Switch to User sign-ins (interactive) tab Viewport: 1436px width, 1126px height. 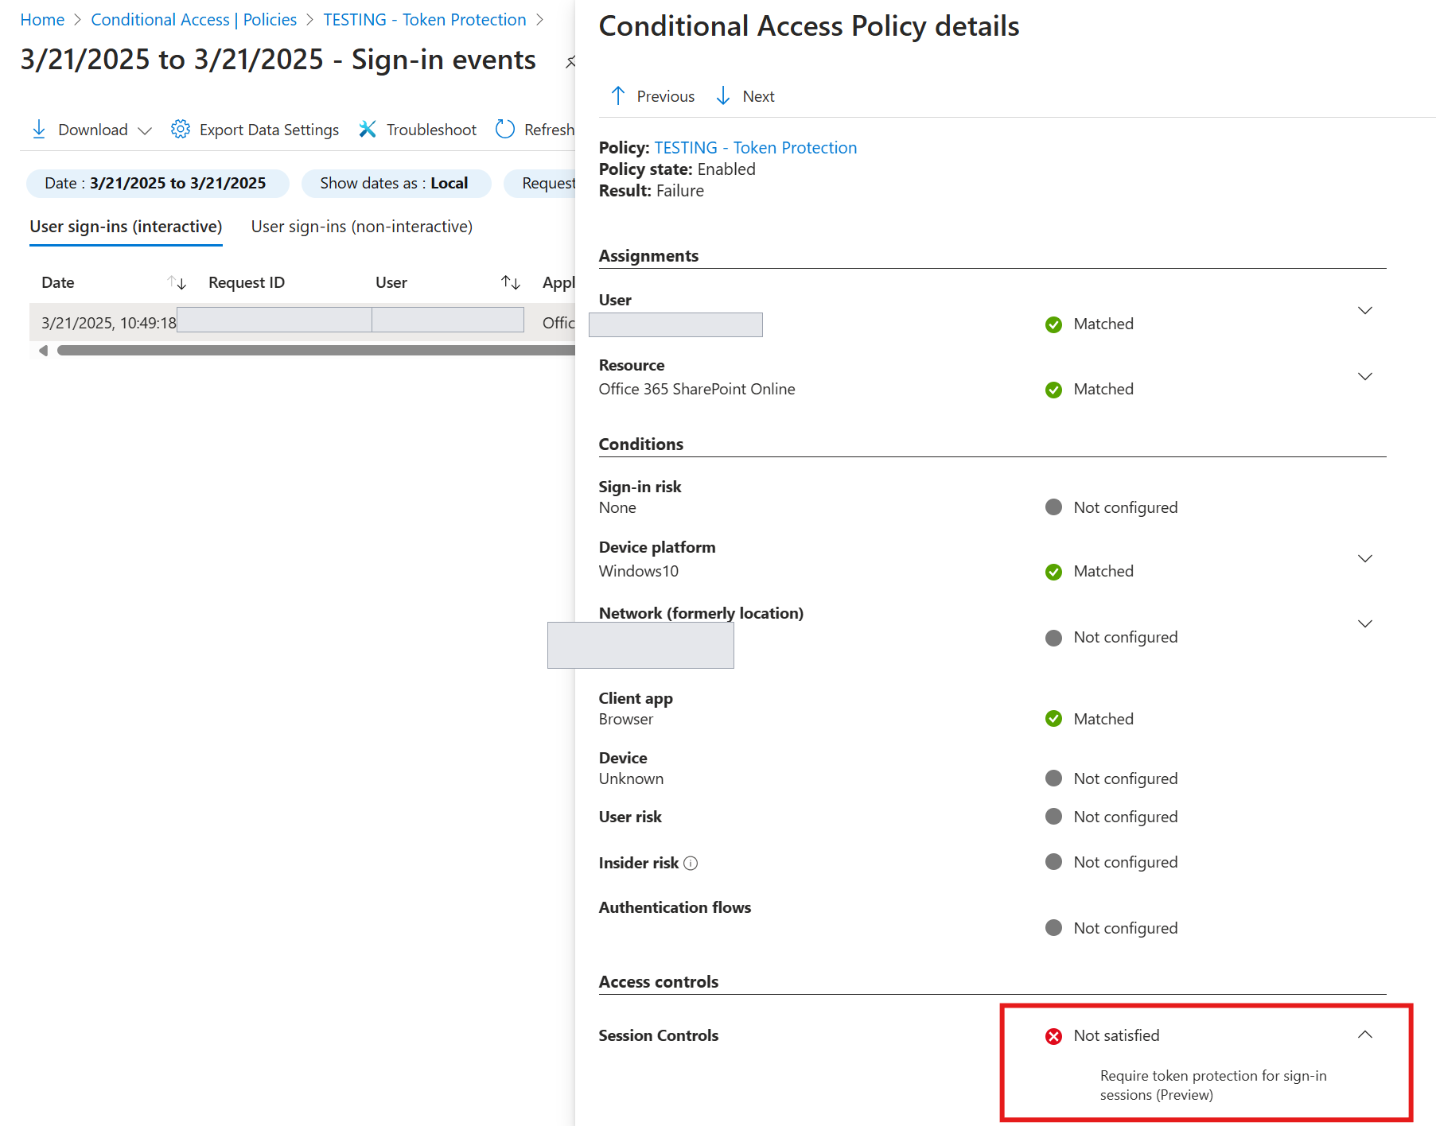(x=126, y=227)
